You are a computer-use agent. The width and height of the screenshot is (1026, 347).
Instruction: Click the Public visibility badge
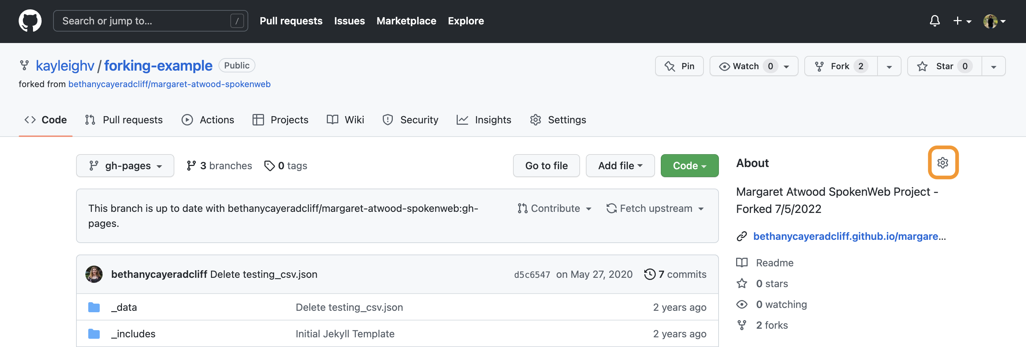tap(236, 65)
